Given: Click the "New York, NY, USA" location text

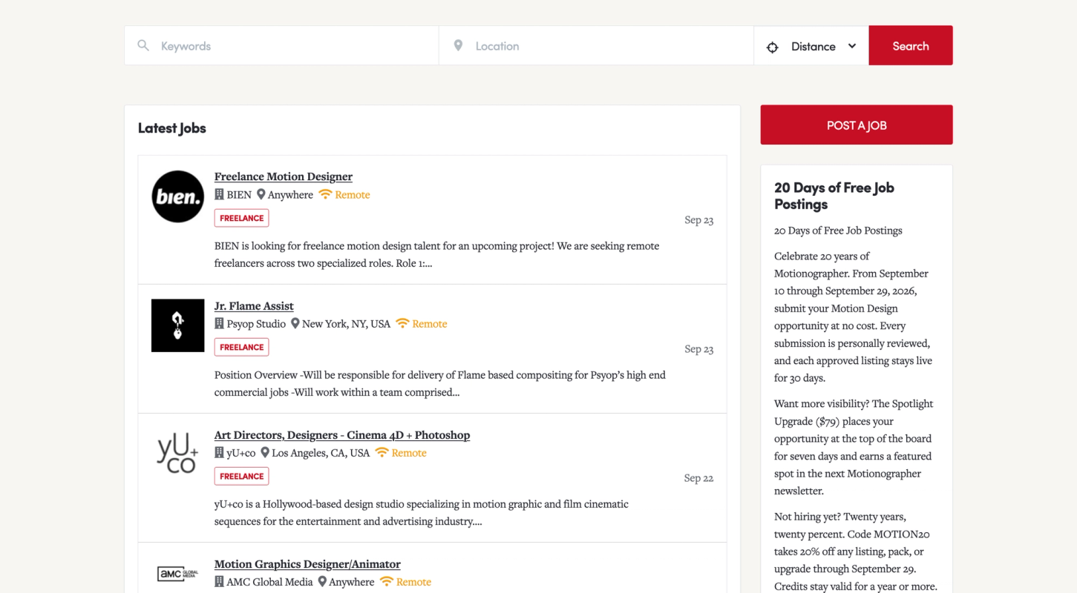Looking at the screenshot, I should click(x=346, y=324).
